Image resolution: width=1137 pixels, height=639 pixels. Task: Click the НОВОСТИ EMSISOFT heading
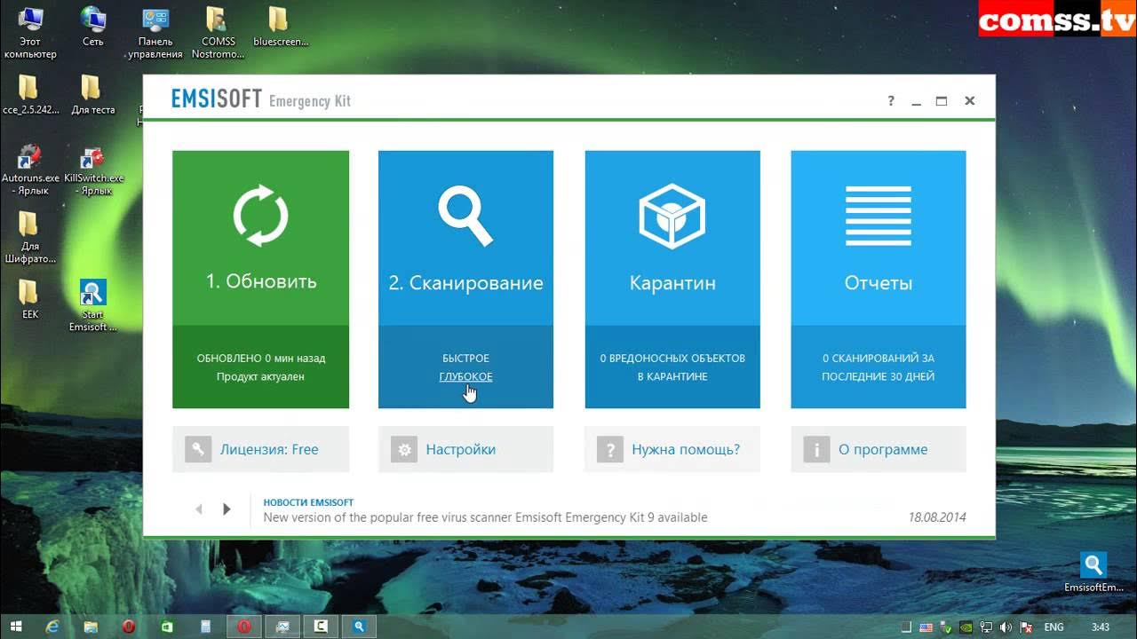tap(308, 502)
